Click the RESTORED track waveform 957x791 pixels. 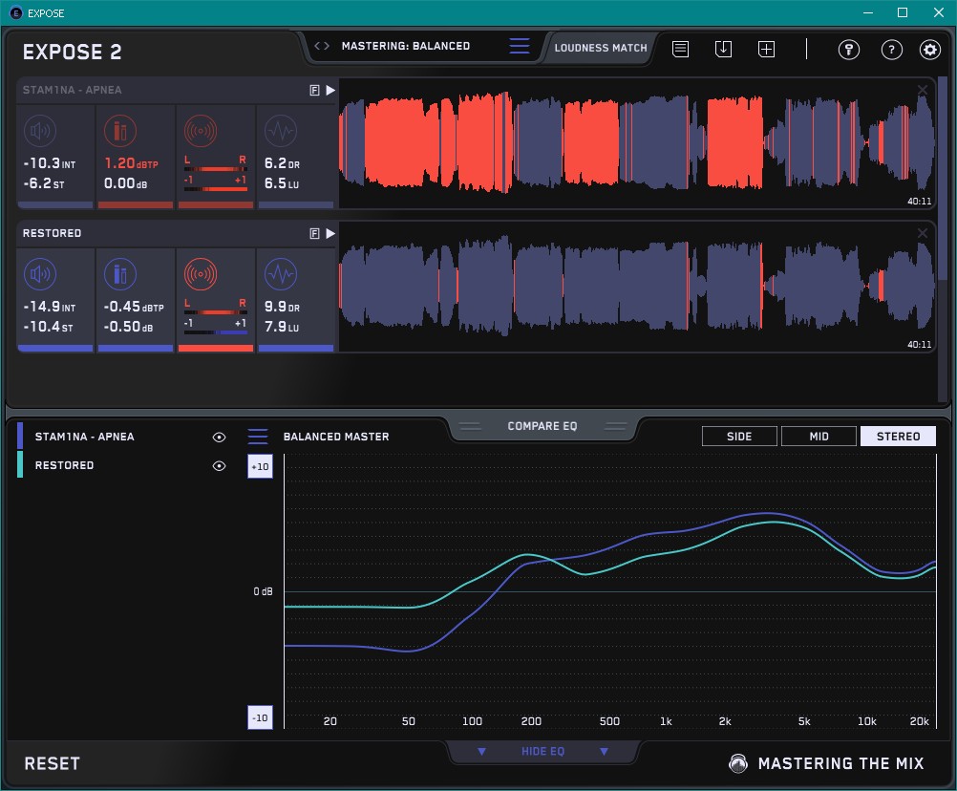tap(635, 287)
